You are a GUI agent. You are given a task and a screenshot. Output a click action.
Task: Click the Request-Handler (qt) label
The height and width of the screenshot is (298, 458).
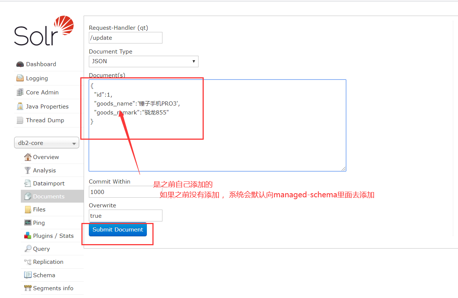pyautogui.click(x=119, y=28)
